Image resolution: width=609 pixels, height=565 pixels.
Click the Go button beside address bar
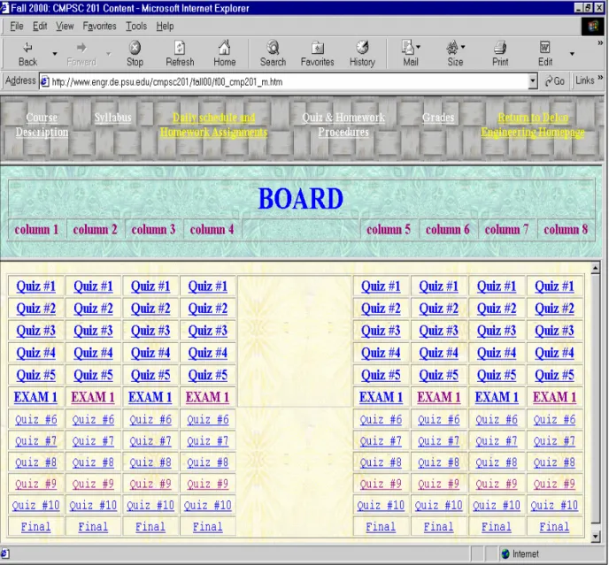click(x=555, y=81)
